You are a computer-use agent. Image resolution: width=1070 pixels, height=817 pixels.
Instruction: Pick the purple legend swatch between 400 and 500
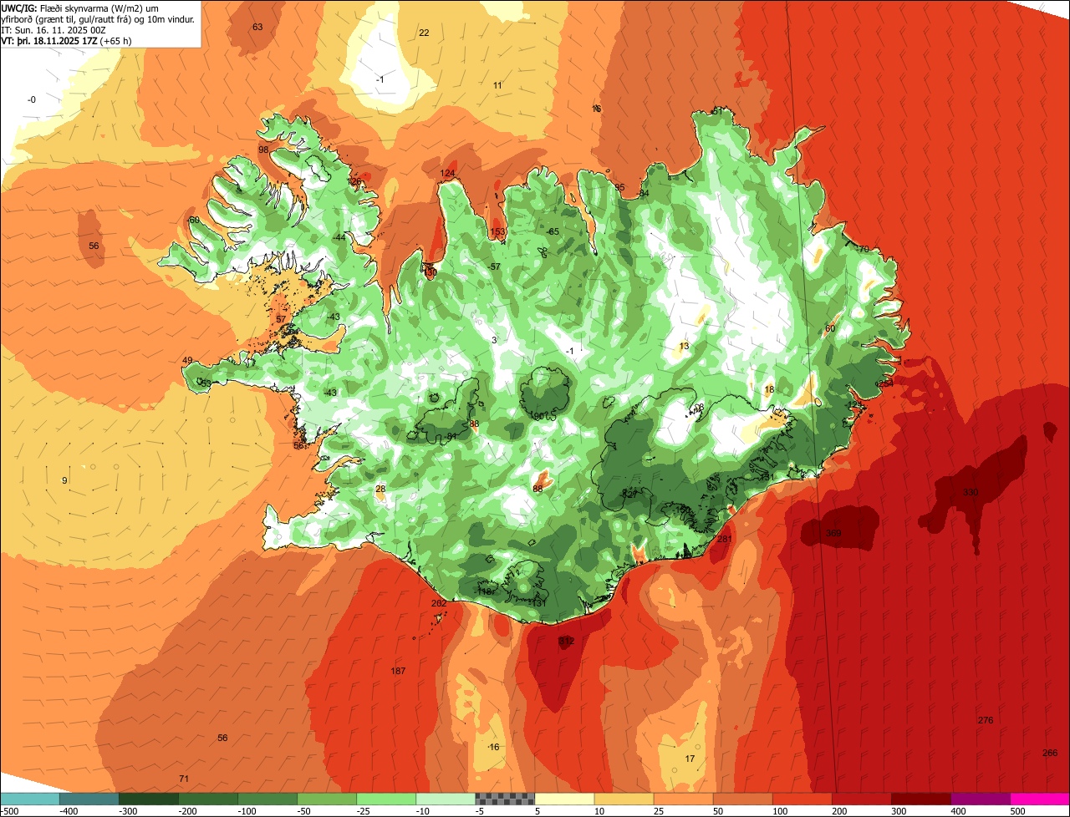point(981,799)
